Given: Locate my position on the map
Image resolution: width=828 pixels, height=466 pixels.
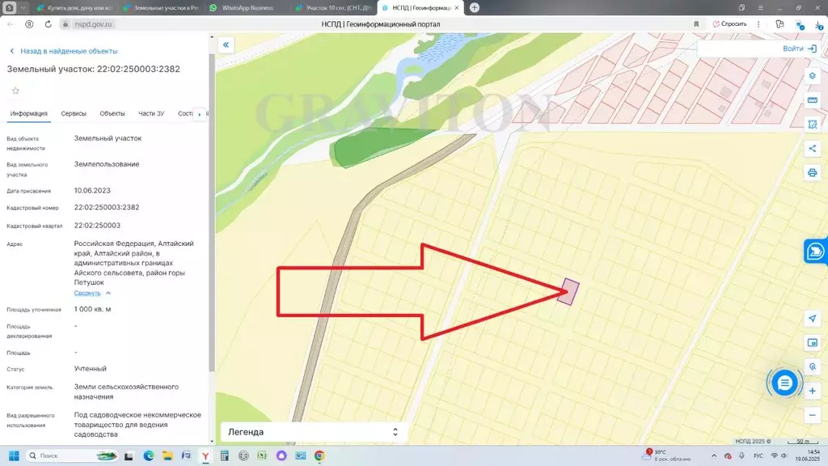Looking at the screenshot, I should coord(812,318).
